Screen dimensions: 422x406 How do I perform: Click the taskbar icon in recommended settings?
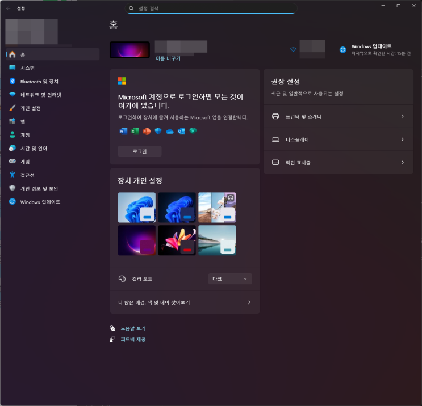point(275,162)
